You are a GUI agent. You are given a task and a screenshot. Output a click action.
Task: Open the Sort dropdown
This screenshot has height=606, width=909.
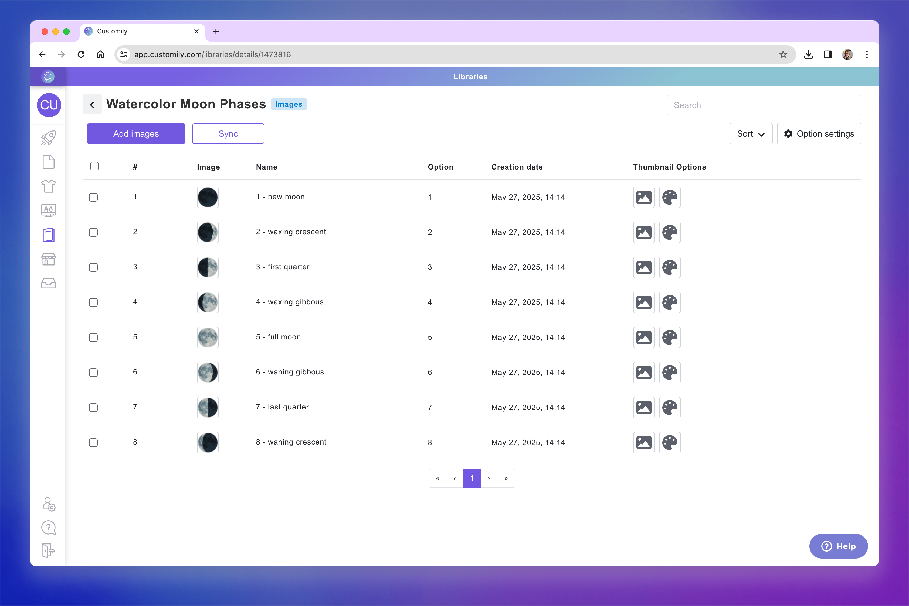click(x=750, y=134)
